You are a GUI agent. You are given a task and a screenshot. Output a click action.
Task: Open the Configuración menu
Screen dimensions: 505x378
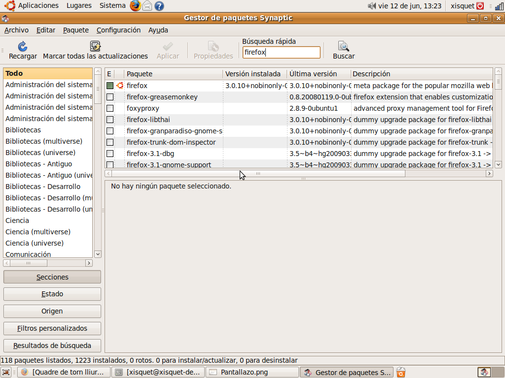coord(118,30)
